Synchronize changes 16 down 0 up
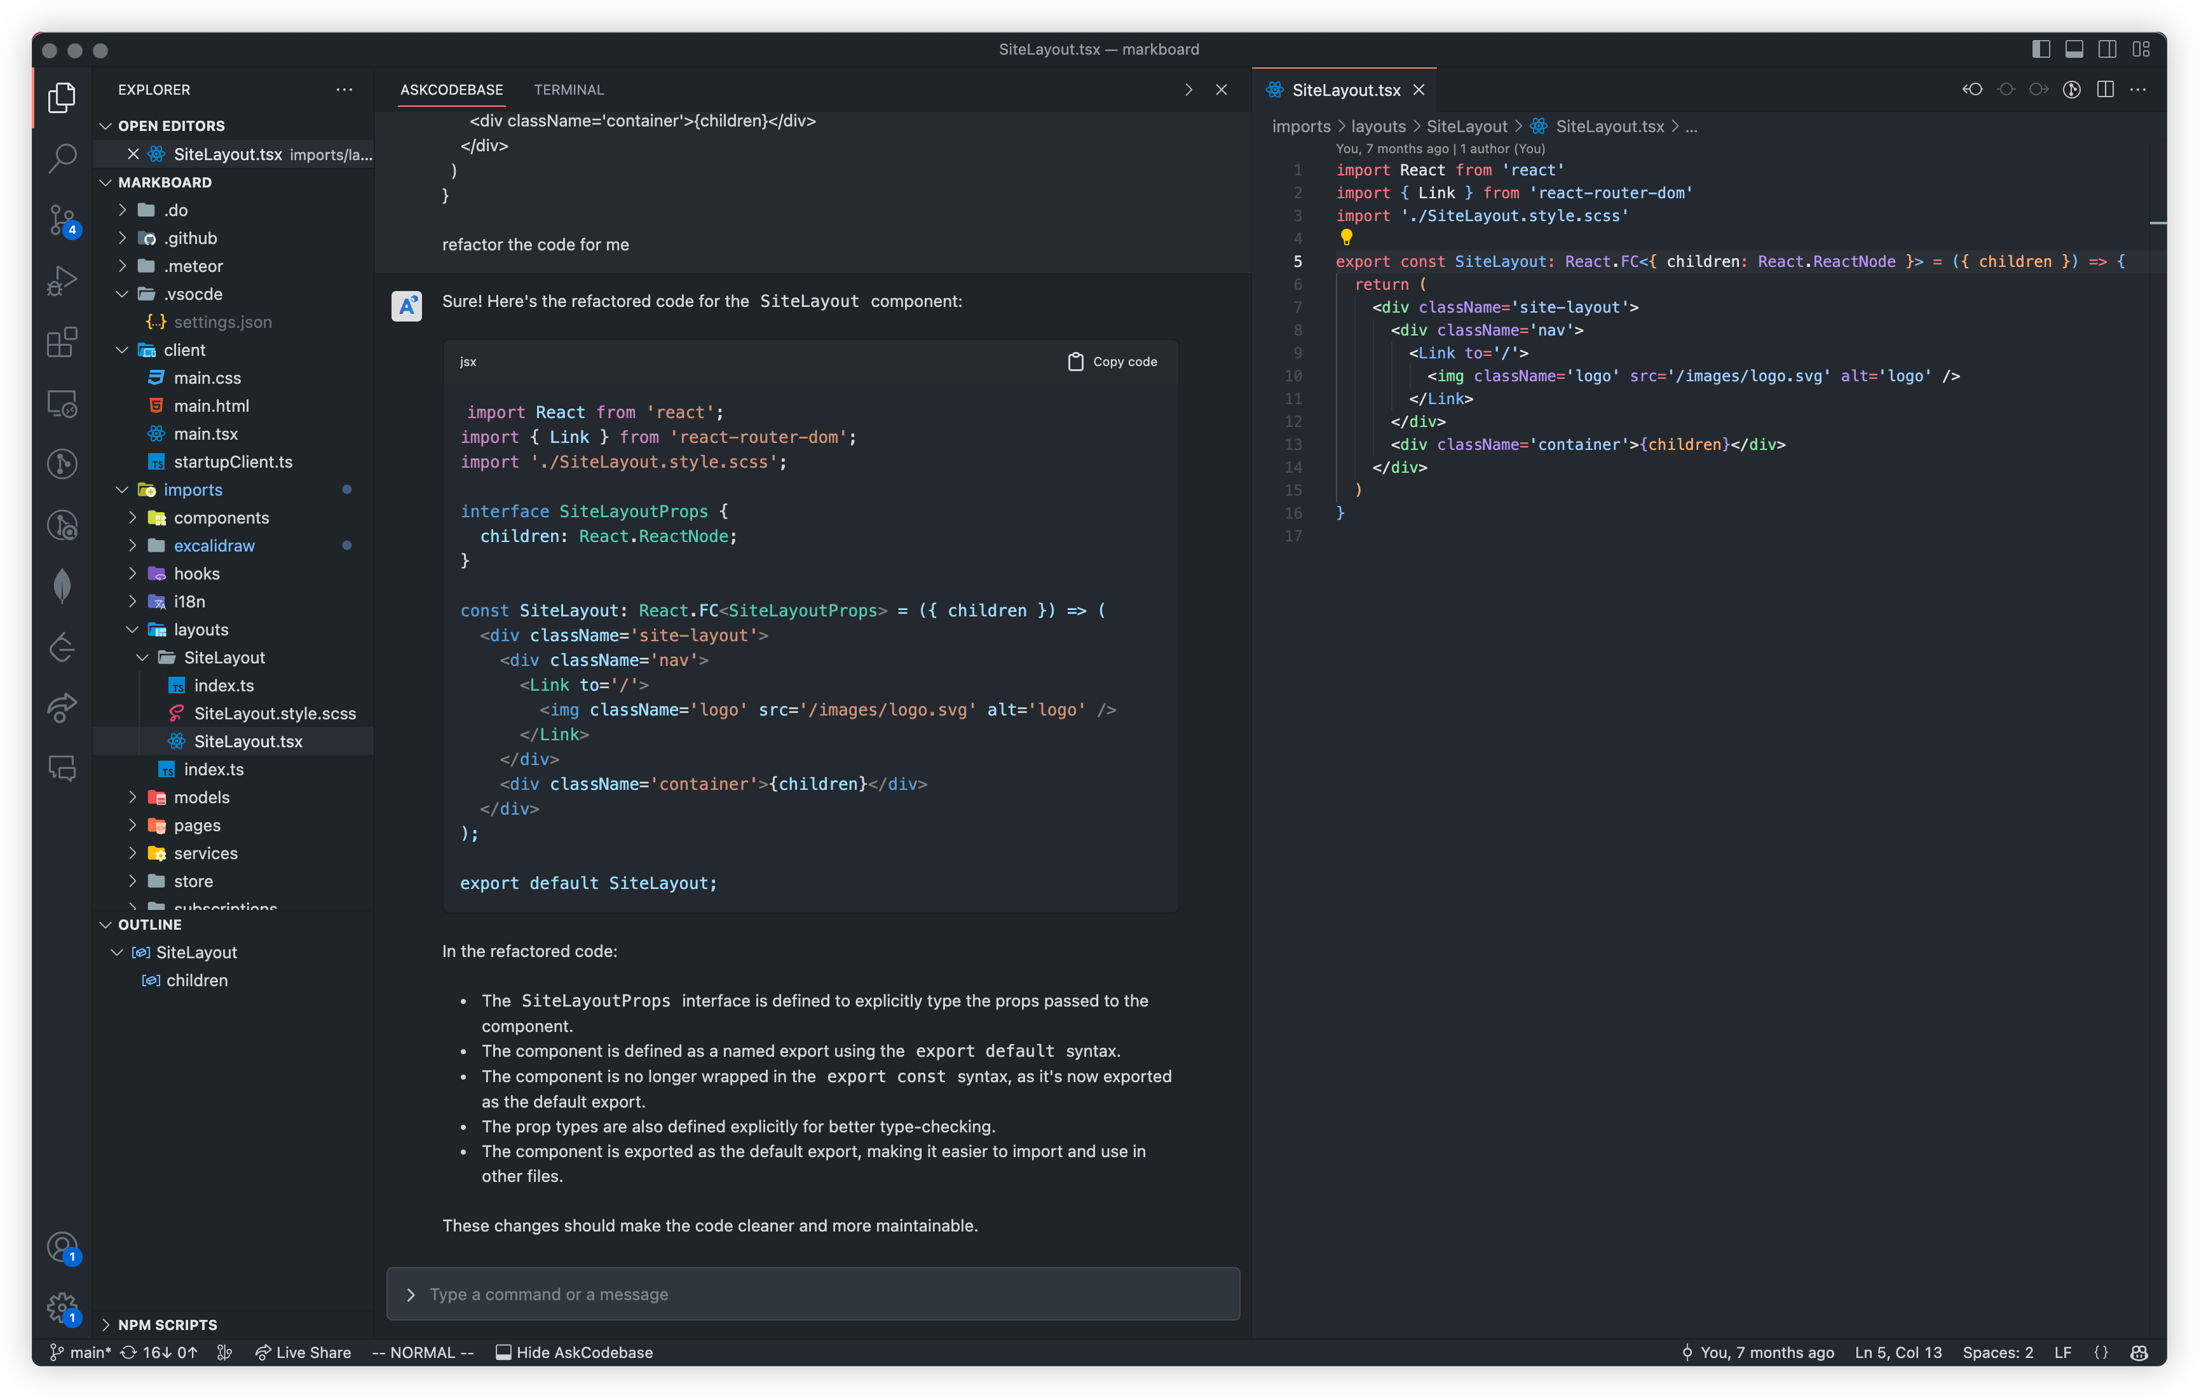This screenshot has width=2199, height=1398. point(159,1352)
